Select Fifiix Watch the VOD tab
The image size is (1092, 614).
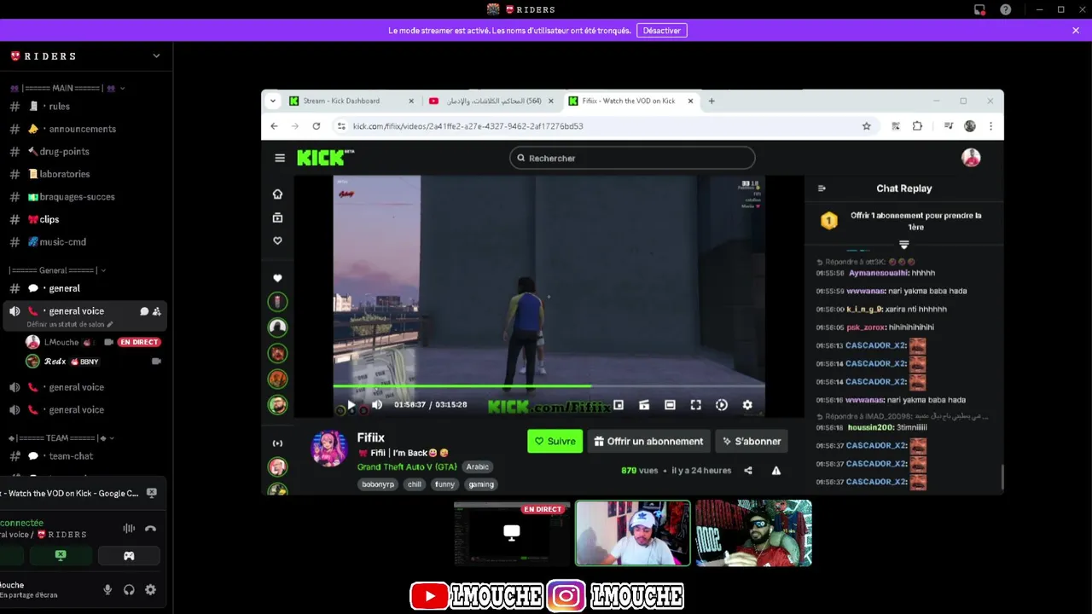[x=631, y=101]
